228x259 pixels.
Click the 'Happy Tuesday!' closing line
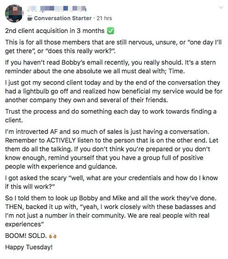coord(29,247)
